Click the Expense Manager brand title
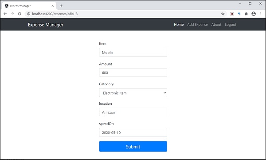This screenshot has height=160, width=266. [x=46, y=25]
